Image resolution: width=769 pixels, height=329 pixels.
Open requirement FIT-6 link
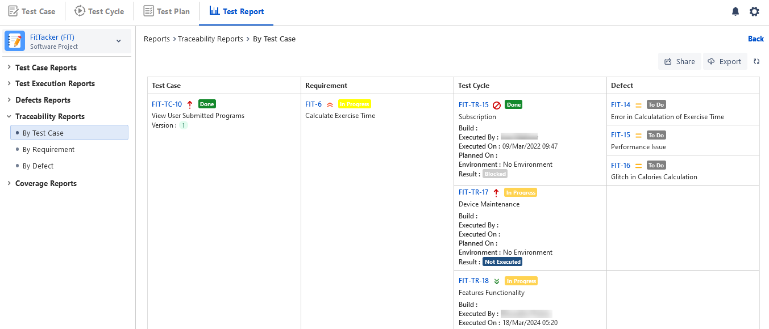tap(313, 104)
